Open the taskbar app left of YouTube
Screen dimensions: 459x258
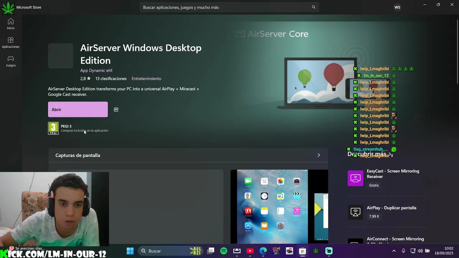237,251
